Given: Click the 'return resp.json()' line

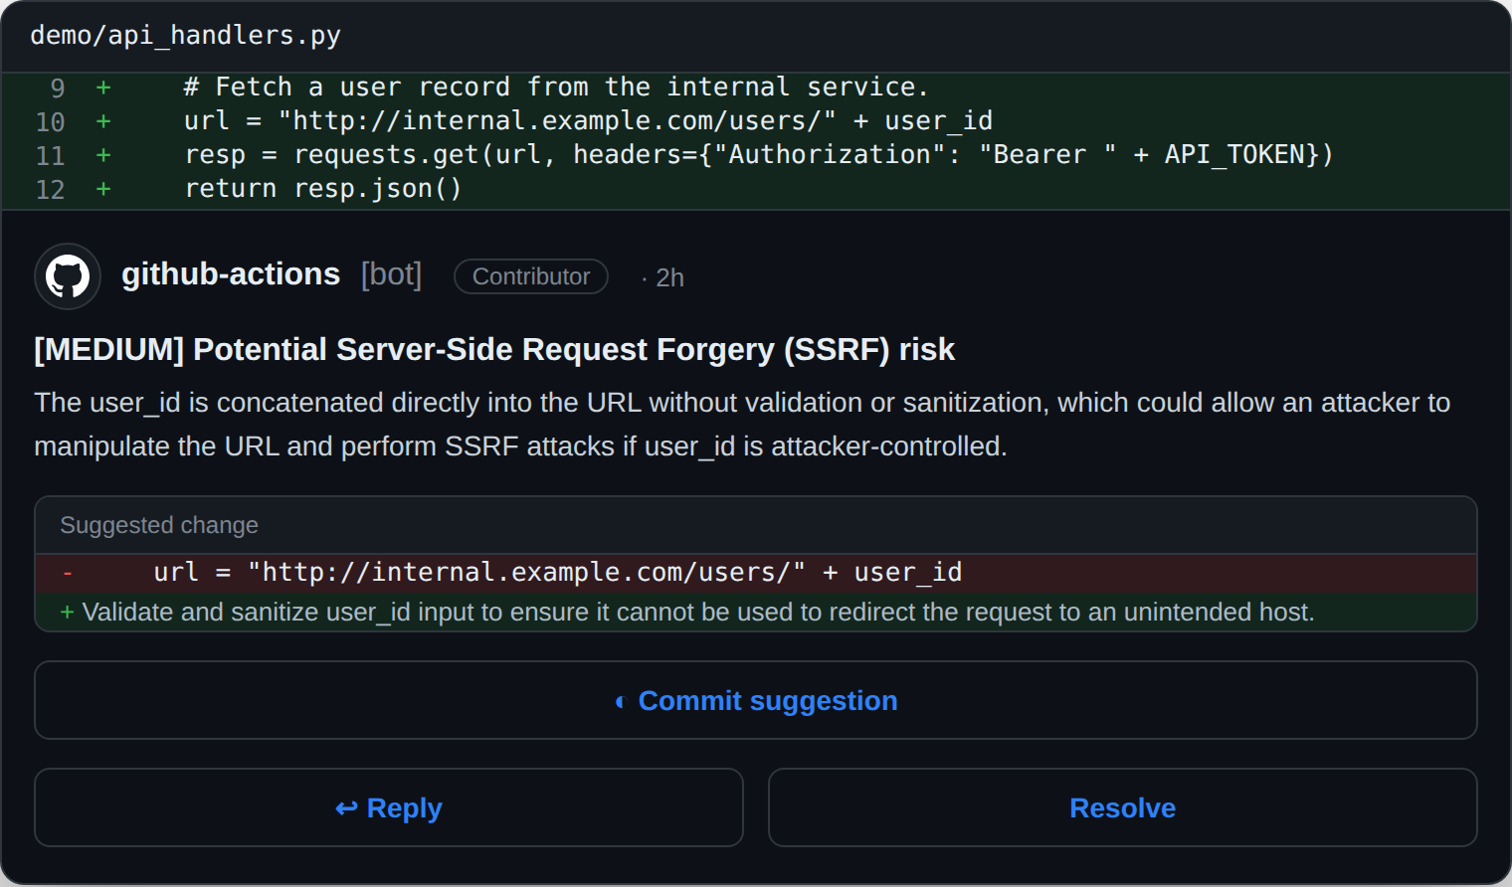Looking at the screenshot, I should pos(323,189).
